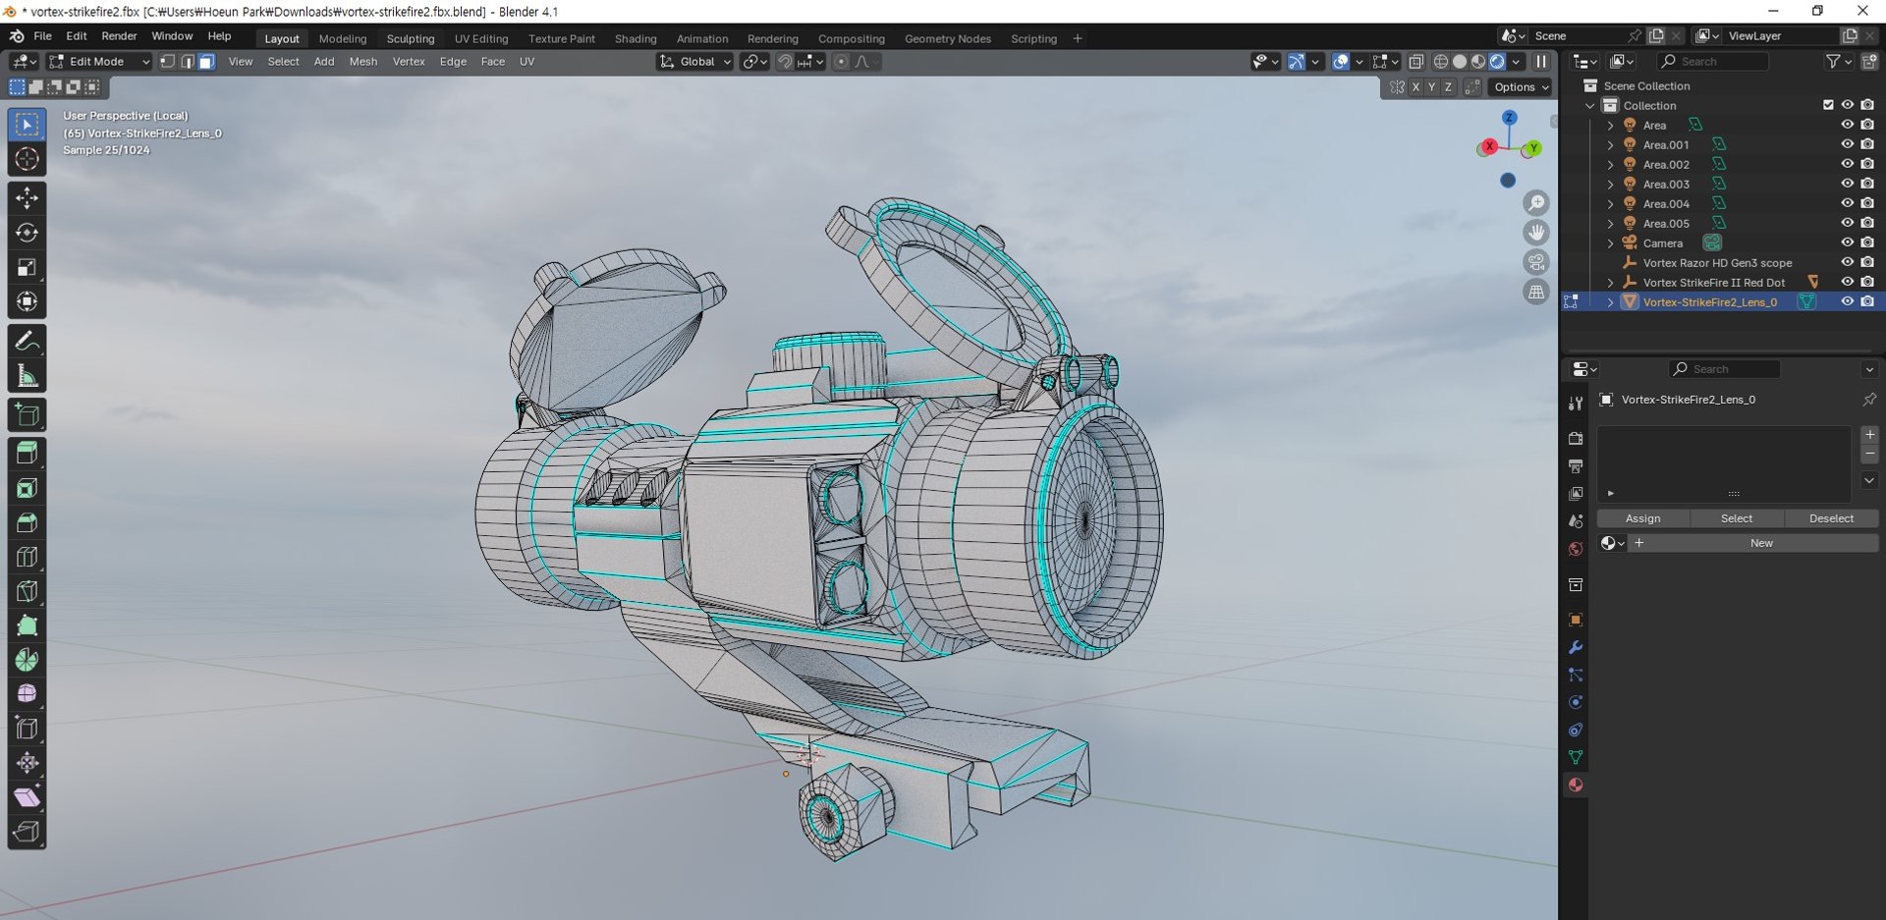Click the Zoom viewport gizmo icon
Image resolution: width=1886 pixels, height=920 pixels.
point(1536,203)
